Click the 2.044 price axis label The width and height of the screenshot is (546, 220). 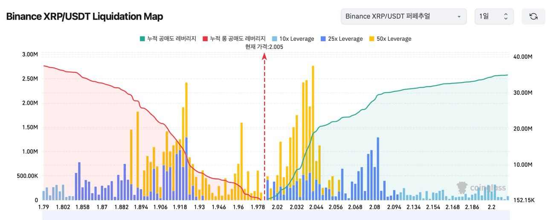coord(316,207)
